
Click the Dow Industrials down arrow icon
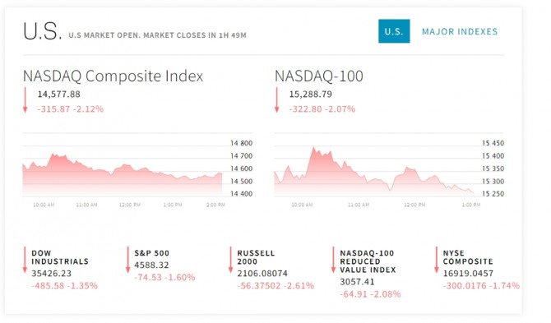click(x=25, y=260)
